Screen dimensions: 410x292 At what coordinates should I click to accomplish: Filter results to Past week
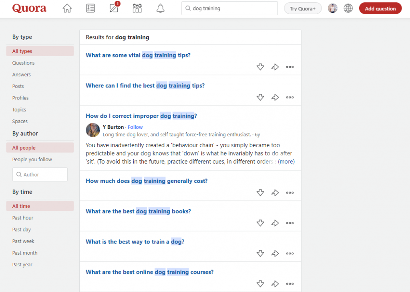(x=23, y=241)
